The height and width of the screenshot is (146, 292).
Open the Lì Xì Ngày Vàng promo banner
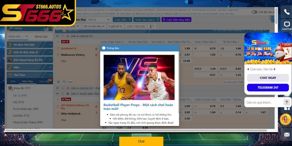coord(268,49)
